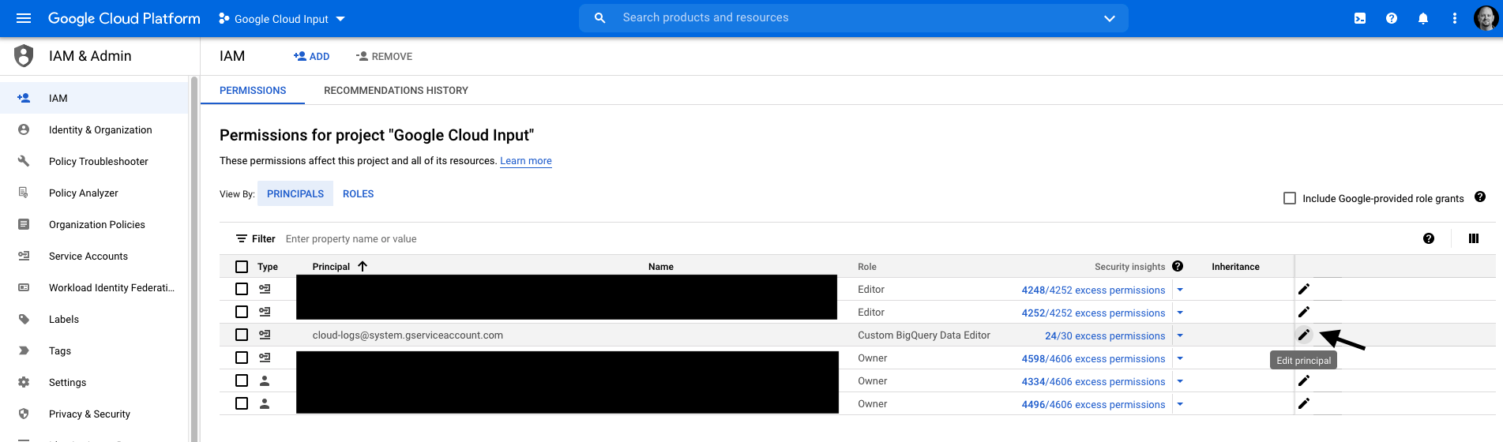The height and width of the screenshot is (442, 1503).
Task: Edit principal cloud-logs@system.gserviceaccount.com
Action: [x=1304, y=335]
